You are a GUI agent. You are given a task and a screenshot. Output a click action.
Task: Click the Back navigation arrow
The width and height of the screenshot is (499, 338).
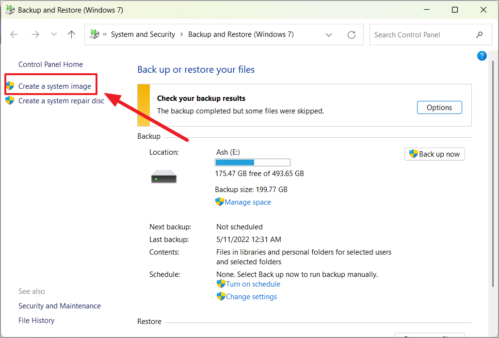click(14, 34)
